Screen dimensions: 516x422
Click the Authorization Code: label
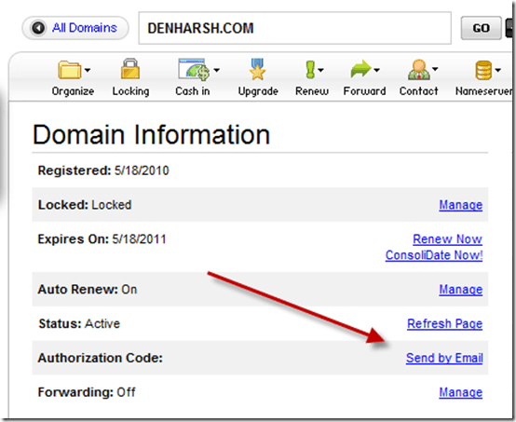tap(101, 358)
